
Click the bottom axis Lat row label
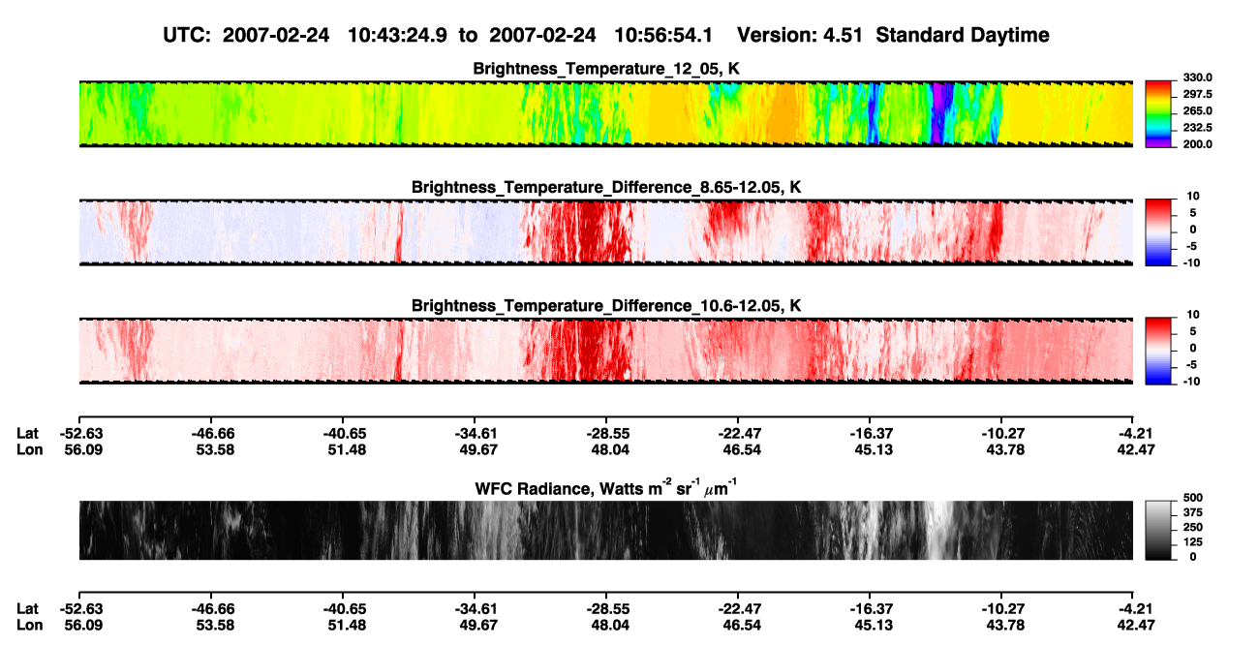pyautogui.click(x=28, y=608)
